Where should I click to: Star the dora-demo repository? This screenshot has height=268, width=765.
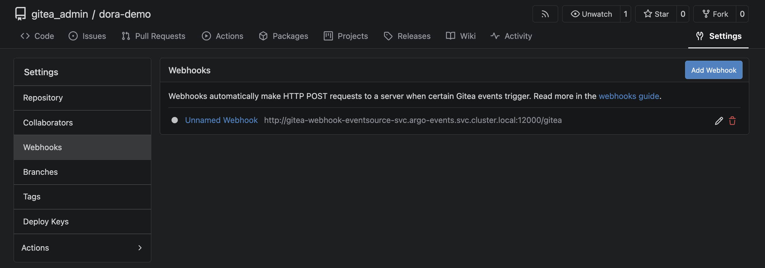(x=656, y=14)
